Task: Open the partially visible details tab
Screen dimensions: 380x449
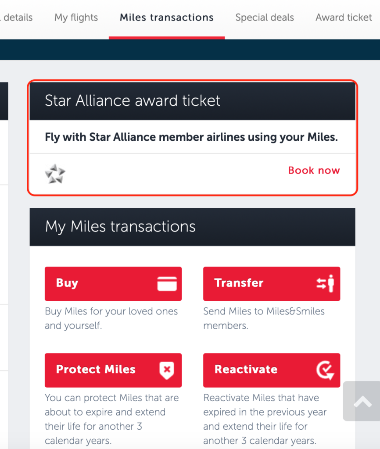Action: (x=16, y=18)
